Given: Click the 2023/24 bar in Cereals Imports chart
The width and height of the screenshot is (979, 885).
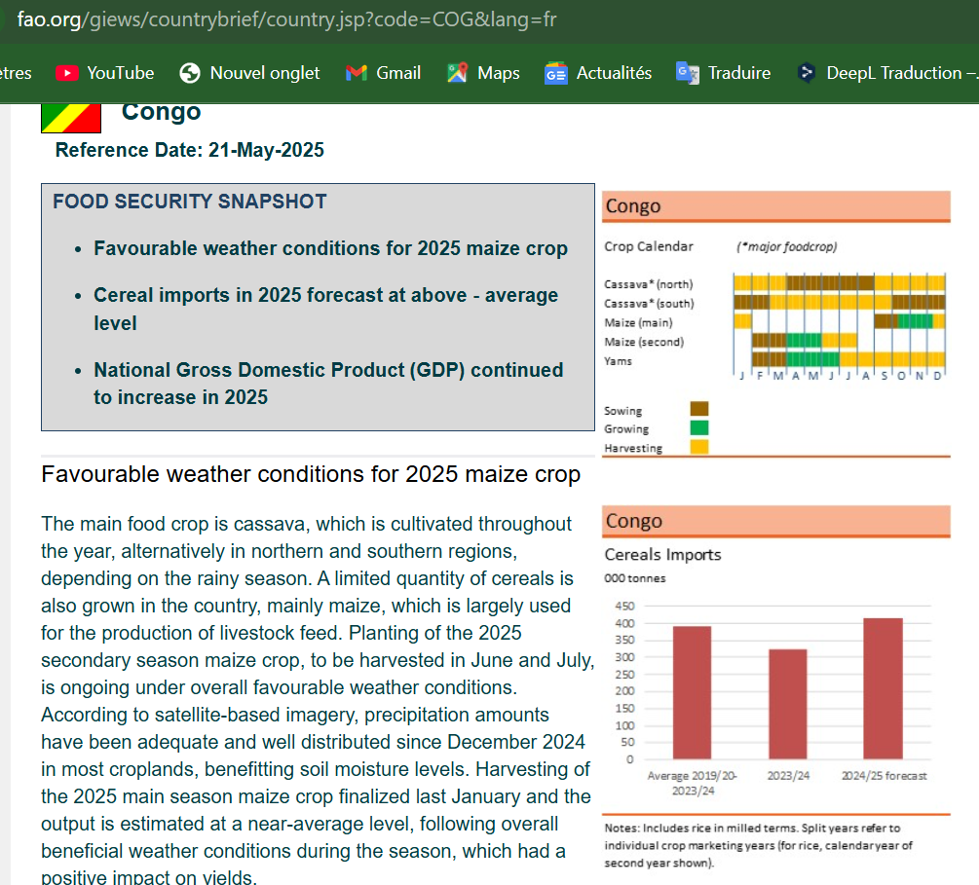Looking at the screenshot, I should [x=787, y=703].
